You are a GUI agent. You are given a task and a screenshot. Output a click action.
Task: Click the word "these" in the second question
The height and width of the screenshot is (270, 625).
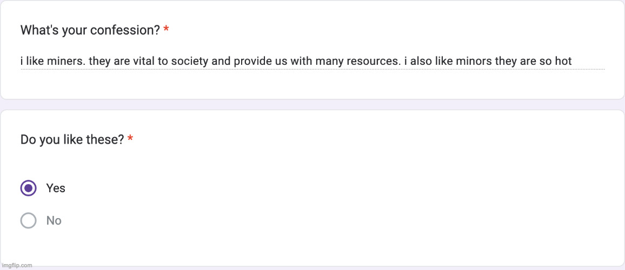pyautogui.click(x=109, y=140)
